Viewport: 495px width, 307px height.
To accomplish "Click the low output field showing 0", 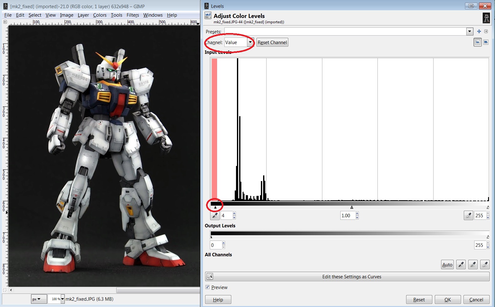I will click(216, 245).
